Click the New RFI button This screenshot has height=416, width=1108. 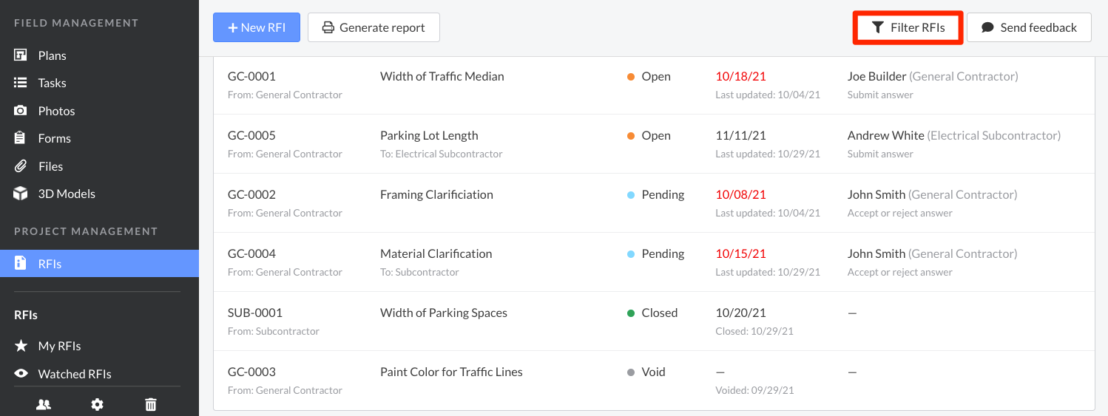[256, 27]
